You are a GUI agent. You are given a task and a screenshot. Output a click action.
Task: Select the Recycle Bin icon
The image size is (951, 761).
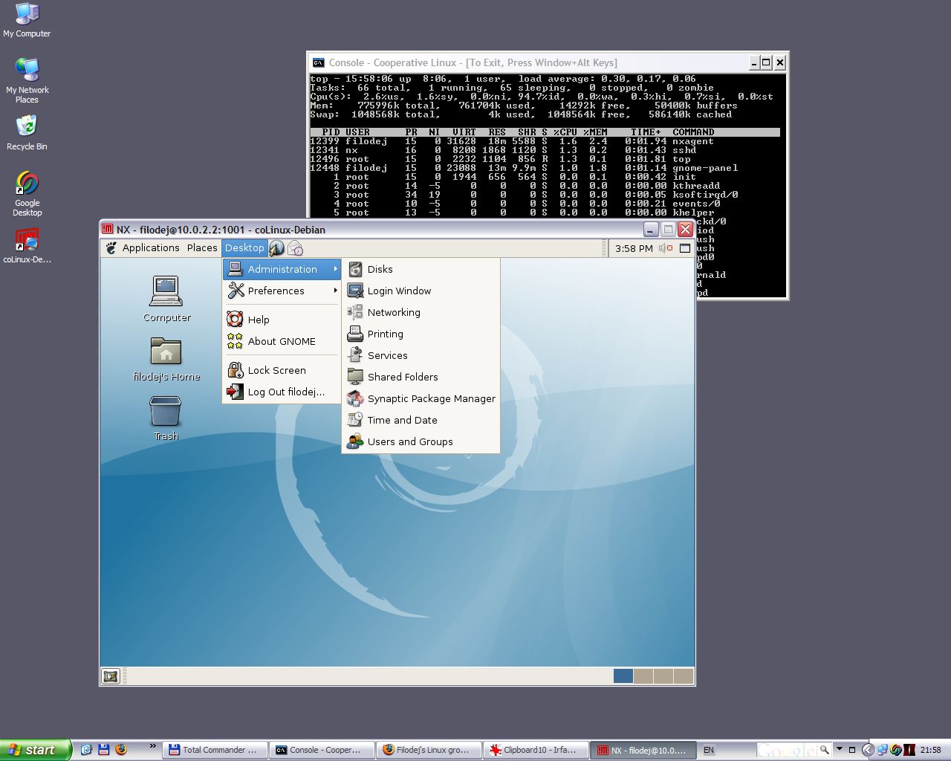[x=27, y=132]
